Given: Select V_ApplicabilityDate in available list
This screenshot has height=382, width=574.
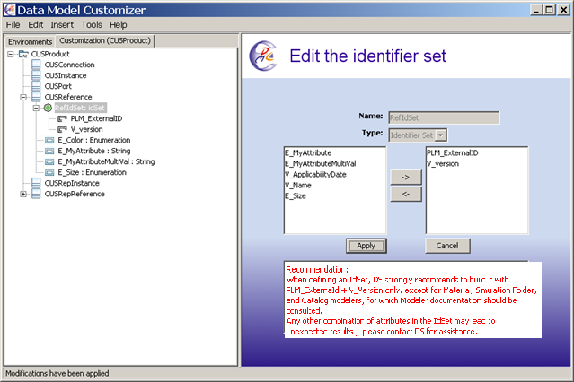Looking at the screenshot, I should [315, 174].
